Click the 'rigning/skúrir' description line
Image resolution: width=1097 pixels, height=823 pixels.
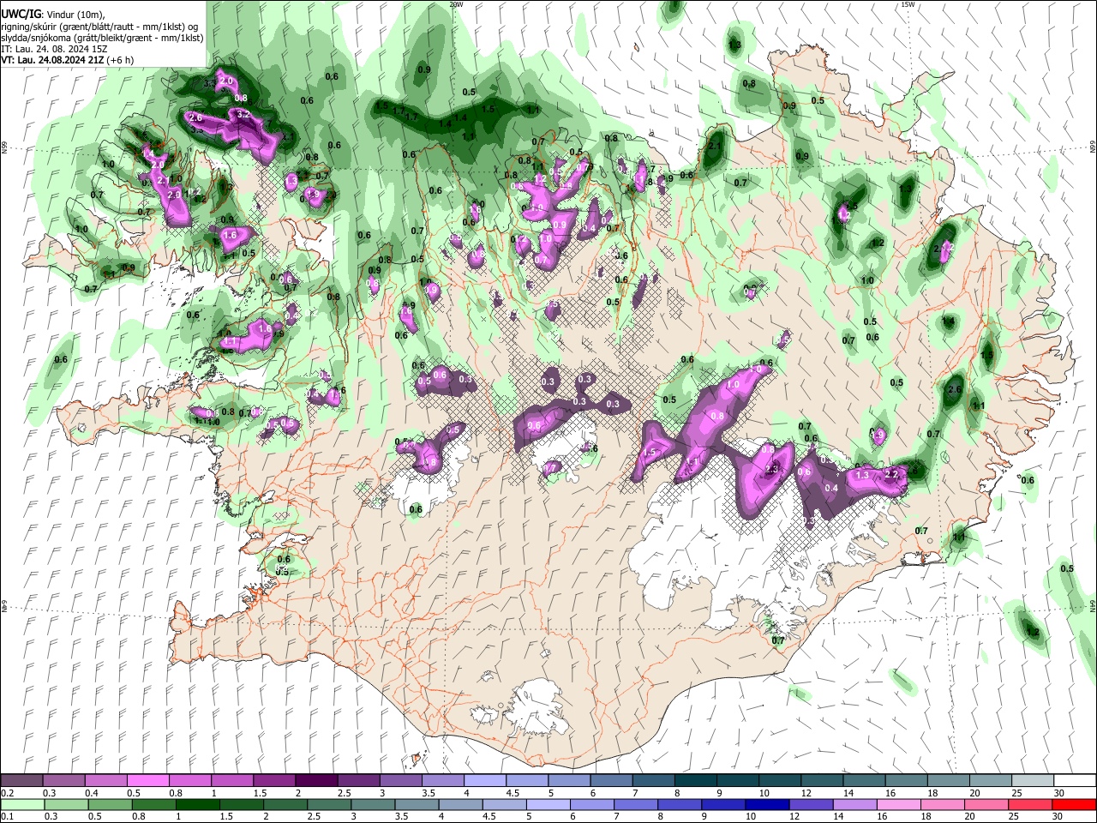point(99,27)
